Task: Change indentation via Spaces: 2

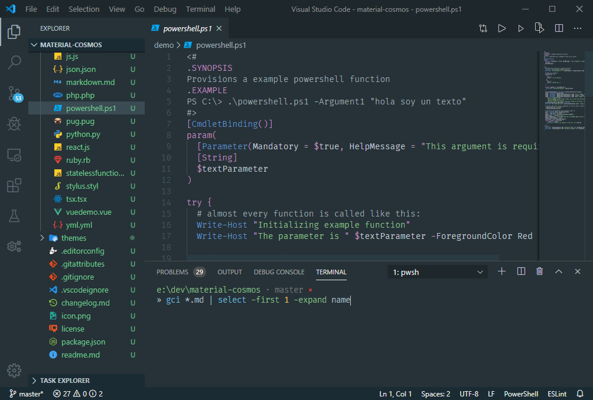Action: click(x=435, y=394)
